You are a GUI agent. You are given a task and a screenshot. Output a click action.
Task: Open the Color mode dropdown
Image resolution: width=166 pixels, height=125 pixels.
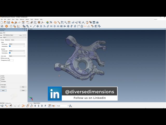click(x=17, y=56)
